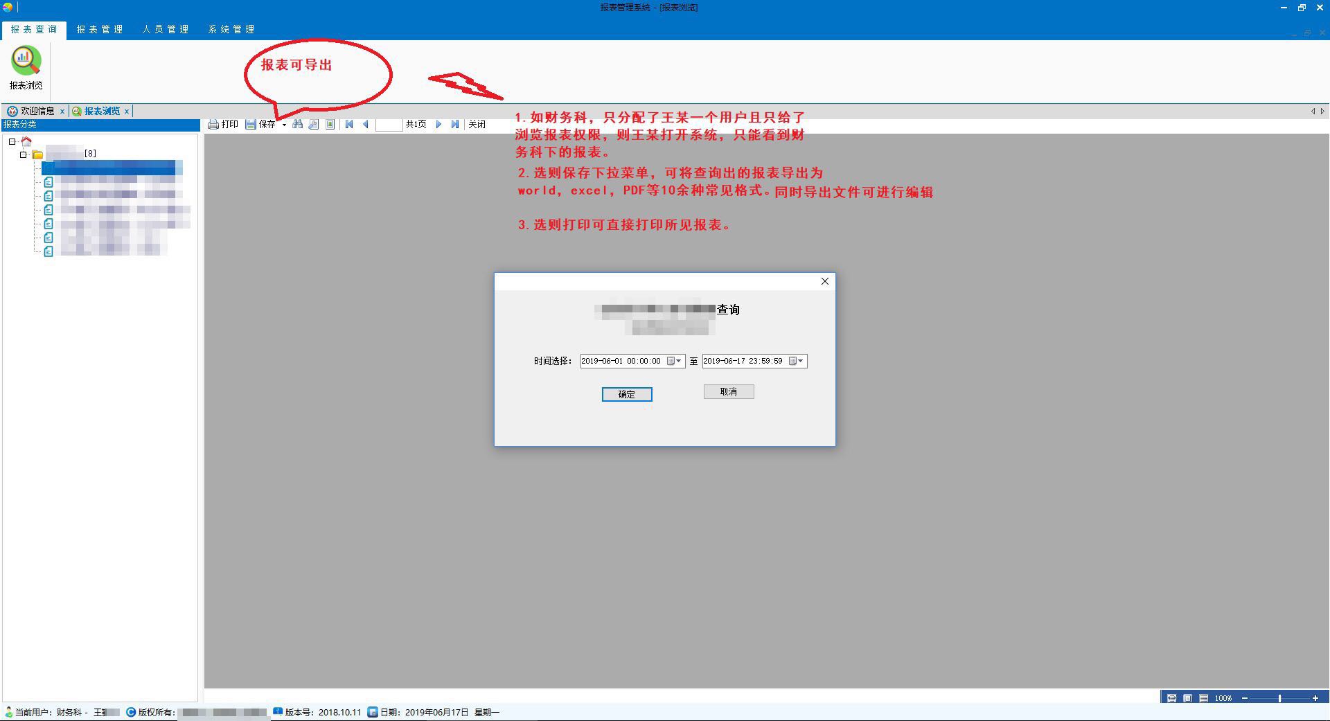Click the binoculars find icon
Screen dimensions: 1330x721
point(298,125)
